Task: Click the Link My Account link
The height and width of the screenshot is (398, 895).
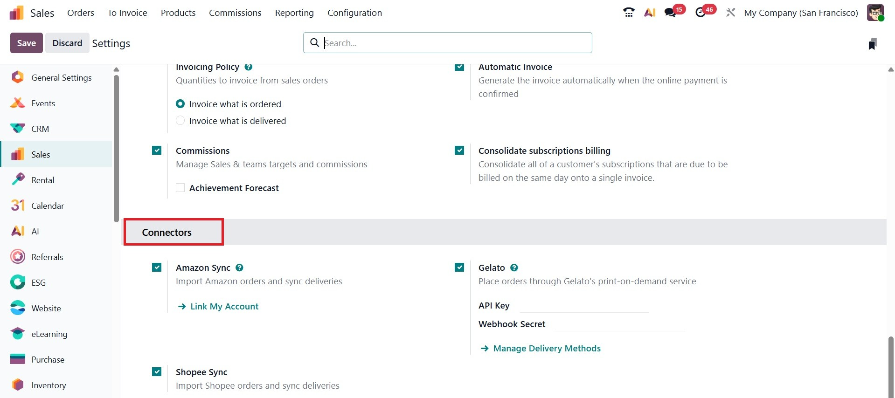Action: tap(224, 306)
